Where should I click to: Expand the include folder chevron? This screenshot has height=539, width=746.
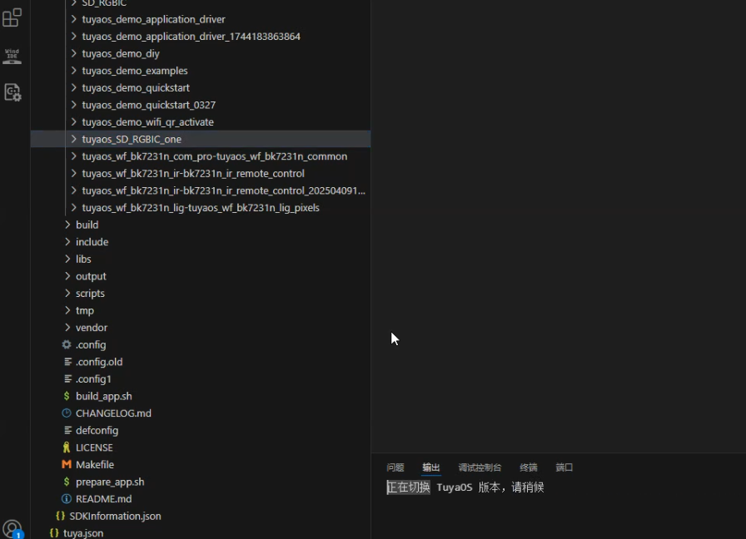[67, 241]
